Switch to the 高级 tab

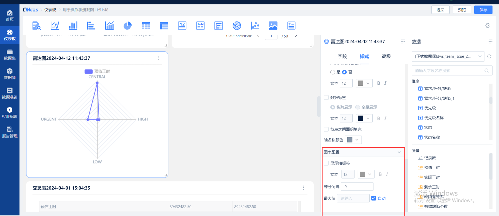coord(386,56)
